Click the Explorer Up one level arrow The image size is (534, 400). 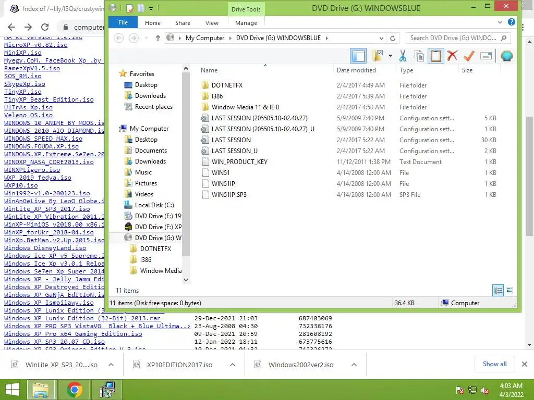(157, 38)
